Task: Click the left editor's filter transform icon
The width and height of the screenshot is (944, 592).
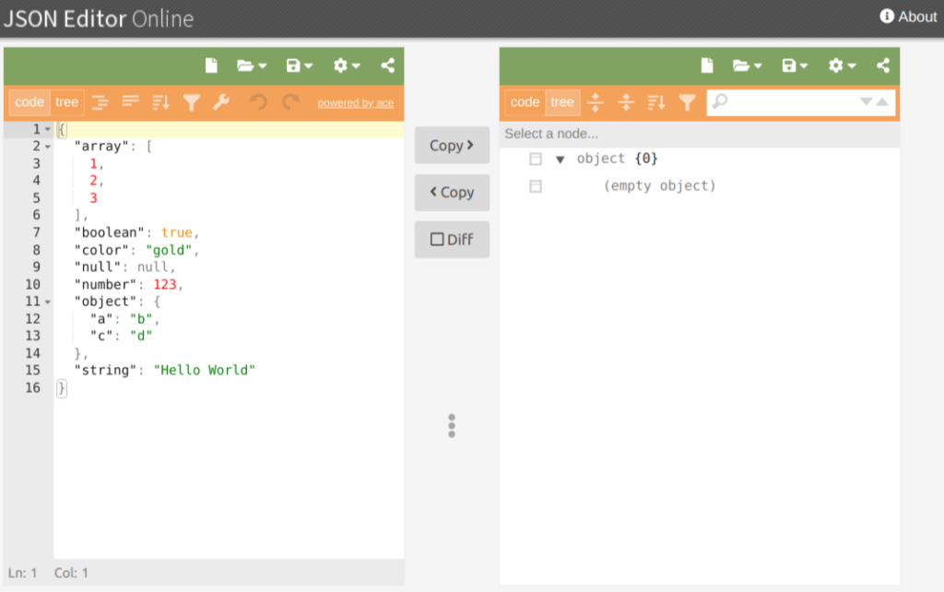Action: 191,101
